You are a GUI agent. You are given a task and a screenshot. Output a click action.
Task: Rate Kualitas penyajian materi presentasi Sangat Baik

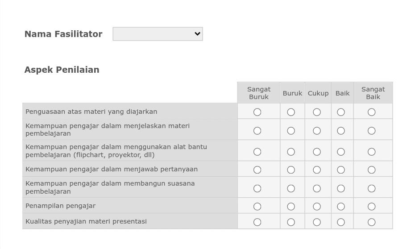pyautogui.click(x=371, y=222)
